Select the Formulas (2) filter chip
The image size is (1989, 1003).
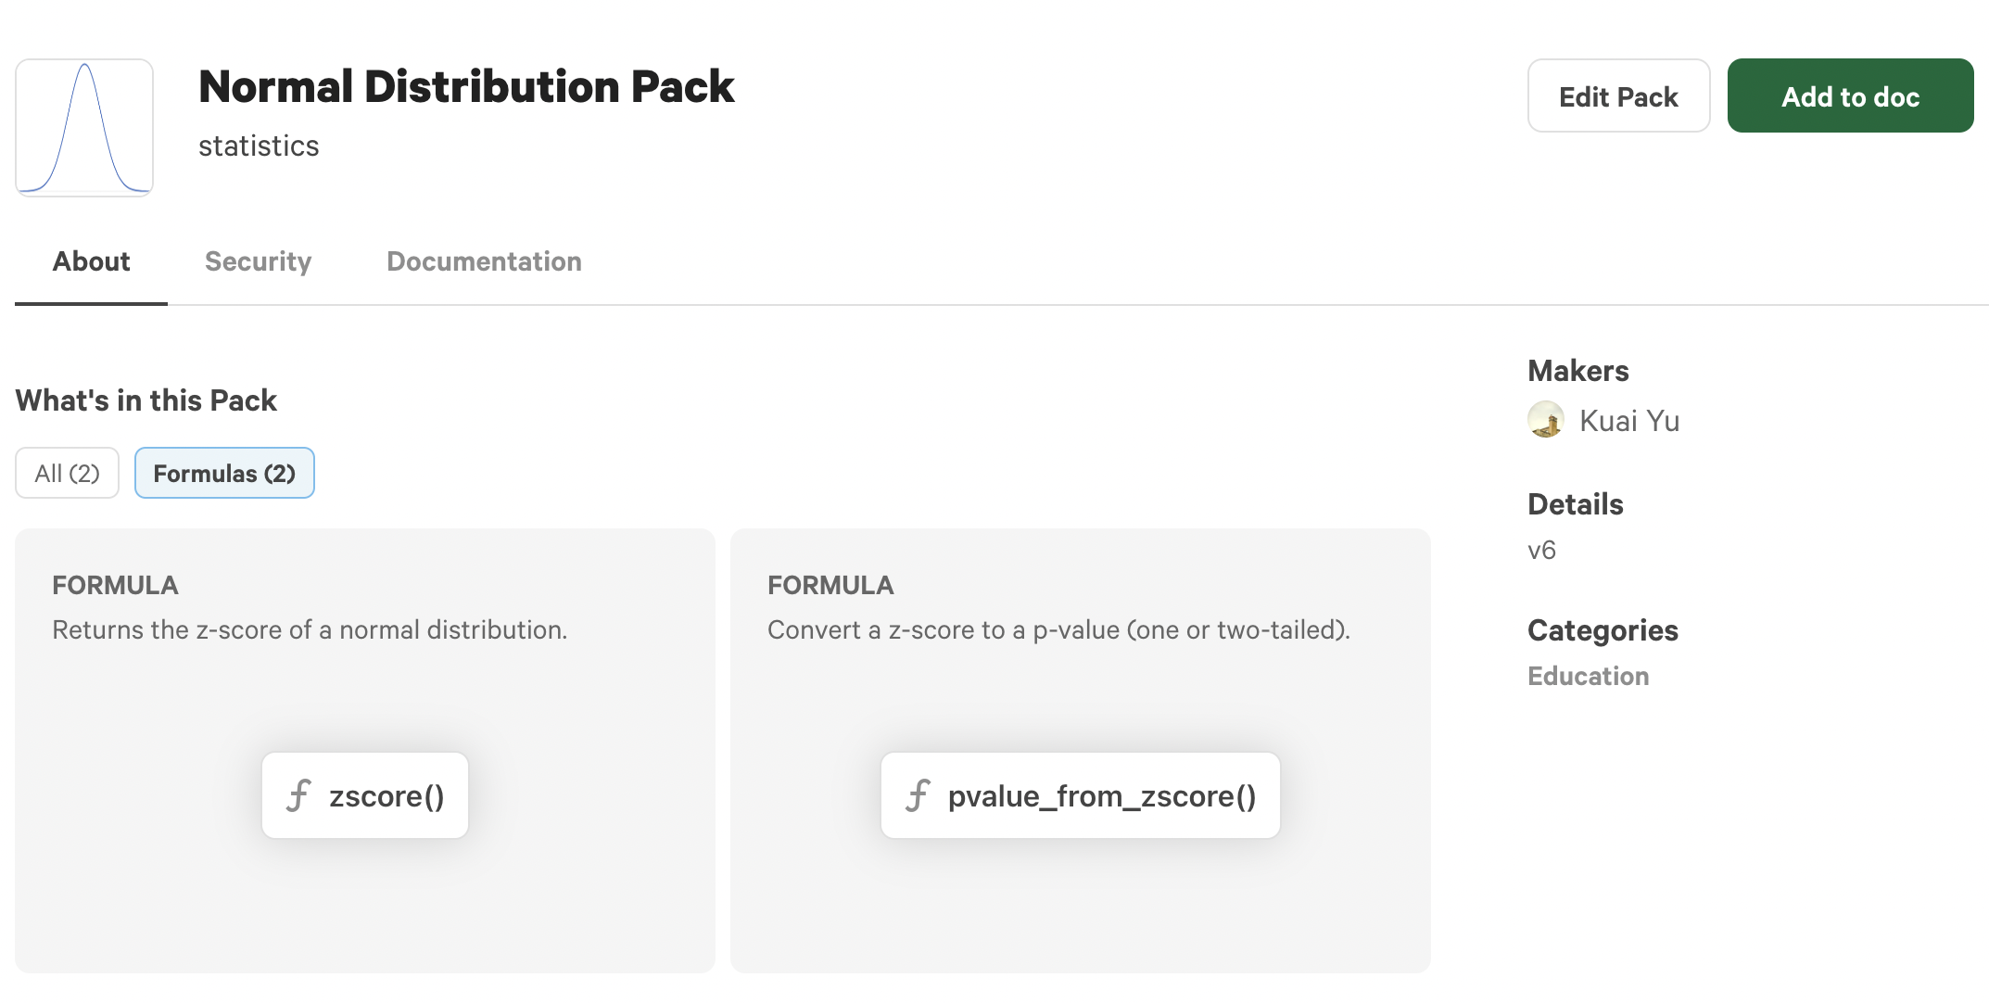pyautogui.click(x=224, y=473)
